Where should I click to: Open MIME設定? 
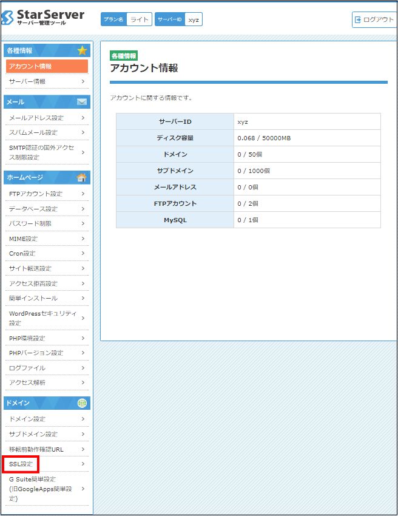click(47, 239)
